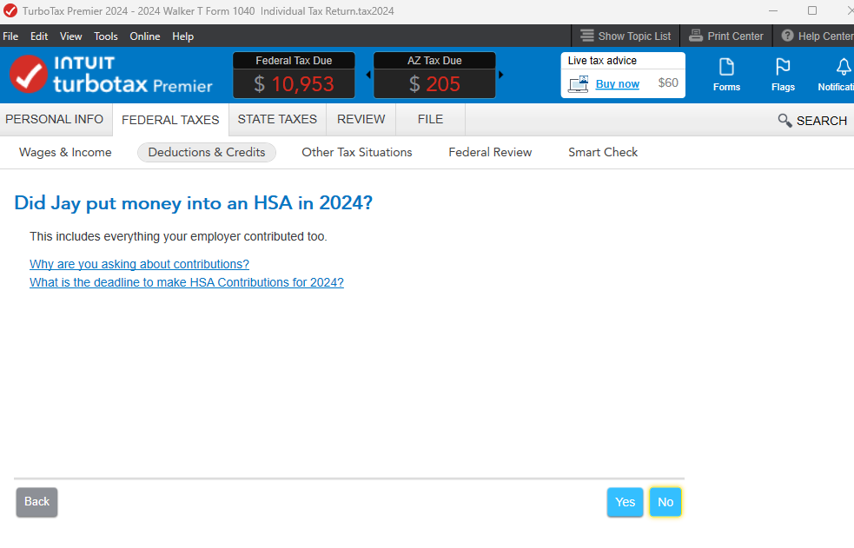Click the Show Topic List button
The image size is (854, 548).
(x=626, y=36)
